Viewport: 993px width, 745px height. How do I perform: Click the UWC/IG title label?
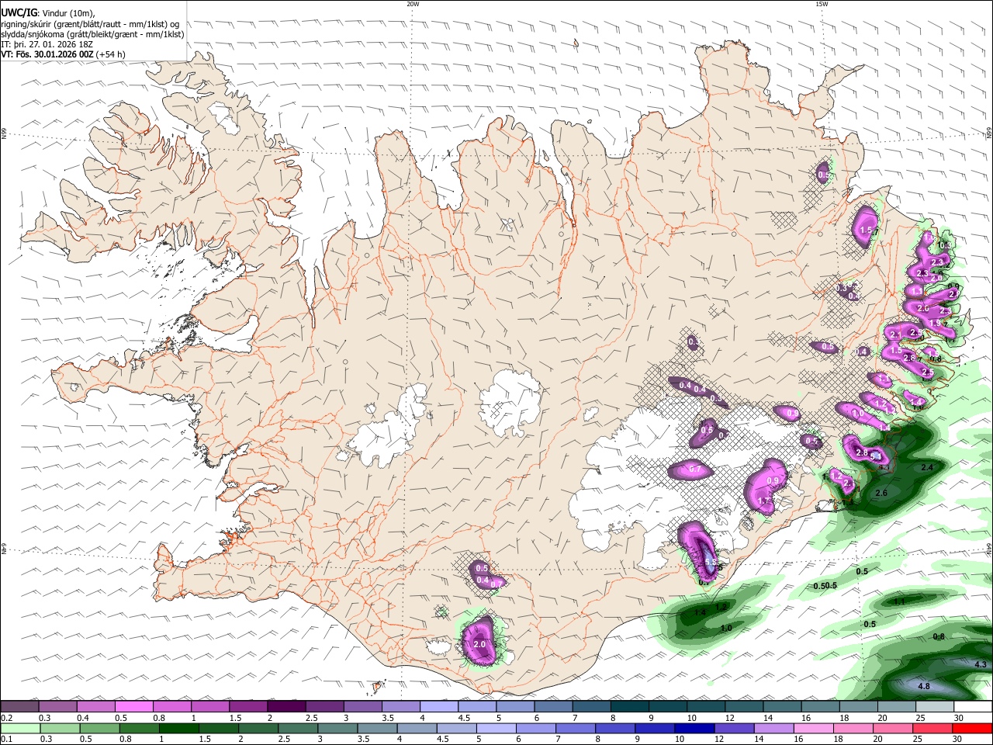[x=18, y=12]
